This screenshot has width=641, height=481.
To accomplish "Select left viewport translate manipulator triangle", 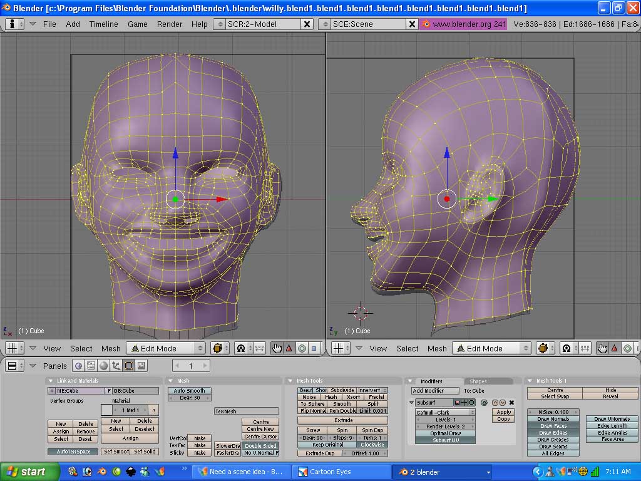I will 289,348.
